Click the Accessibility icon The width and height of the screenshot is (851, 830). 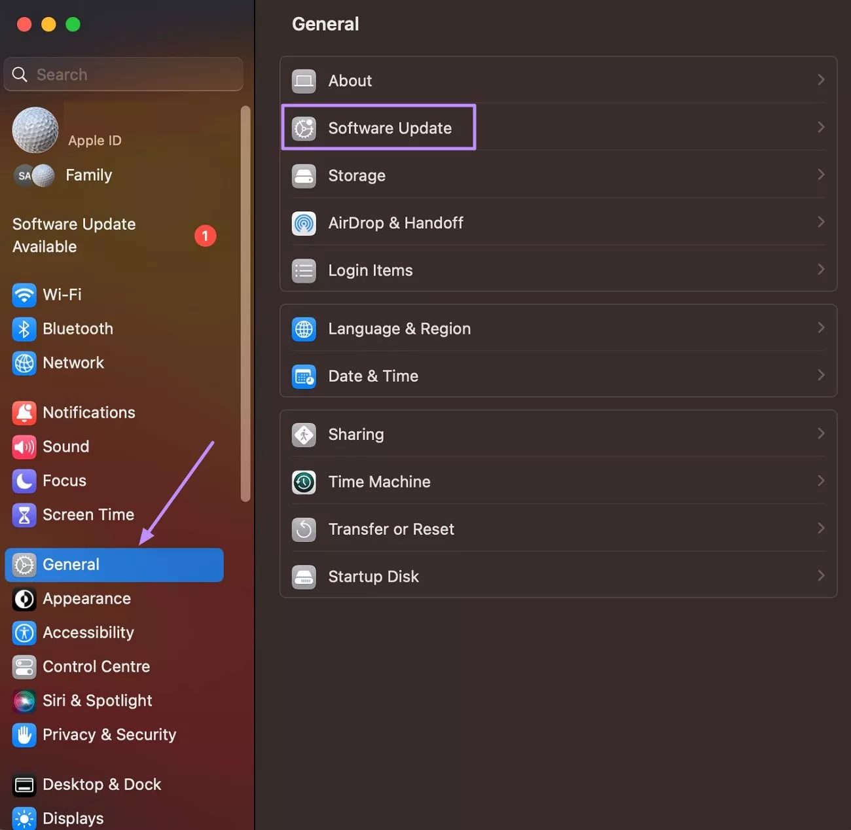click(x=24, y=632)
